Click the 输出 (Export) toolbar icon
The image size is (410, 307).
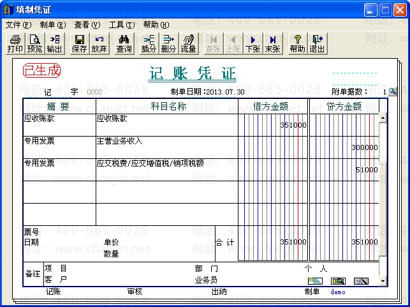(x=54, y=43)
